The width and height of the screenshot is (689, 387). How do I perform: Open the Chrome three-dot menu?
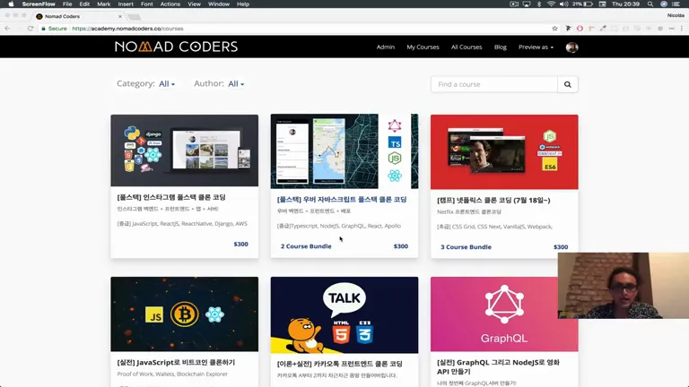click(682, 29)
